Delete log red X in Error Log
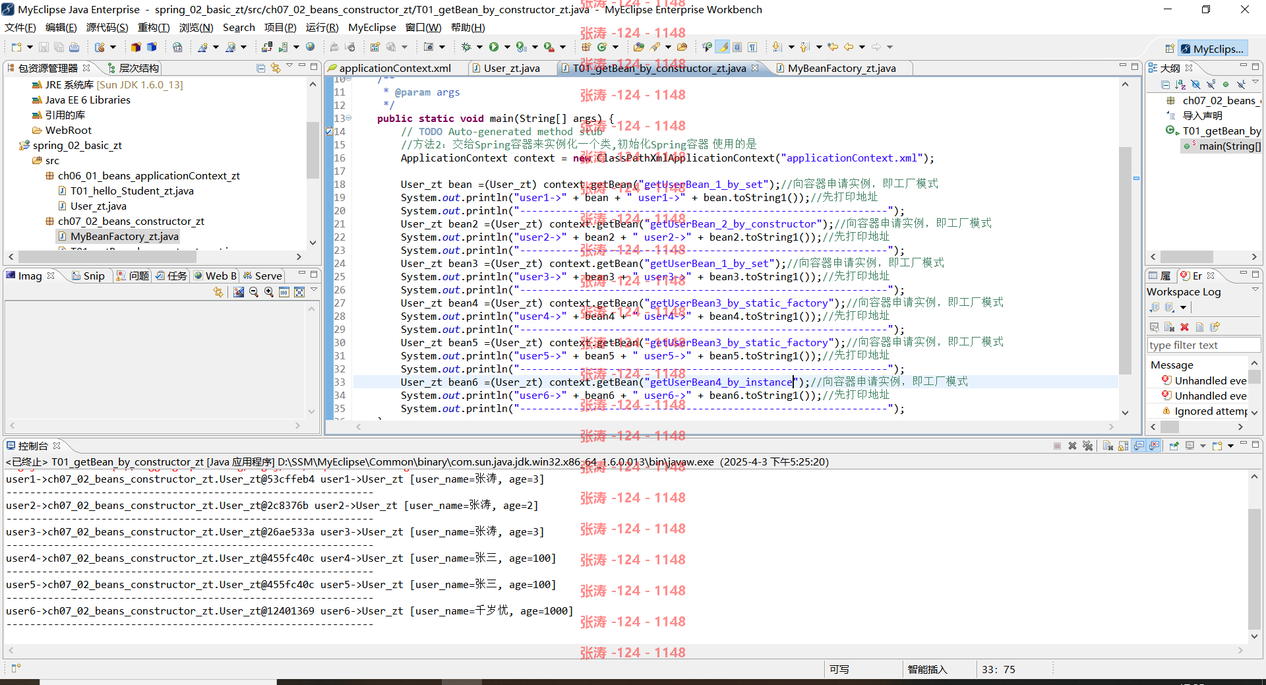 1184,327
